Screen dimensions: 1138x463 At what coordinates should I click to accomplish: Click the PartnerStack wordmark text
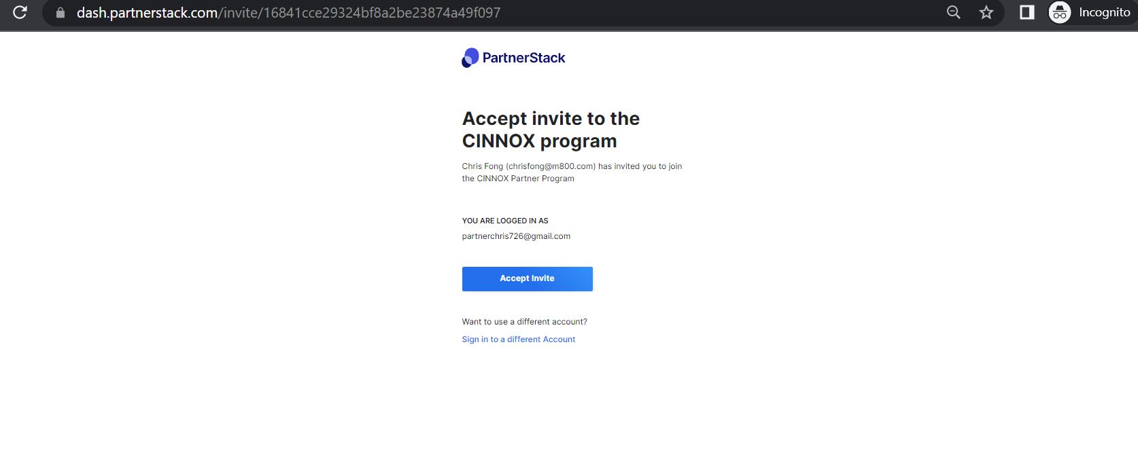(523, 58)
